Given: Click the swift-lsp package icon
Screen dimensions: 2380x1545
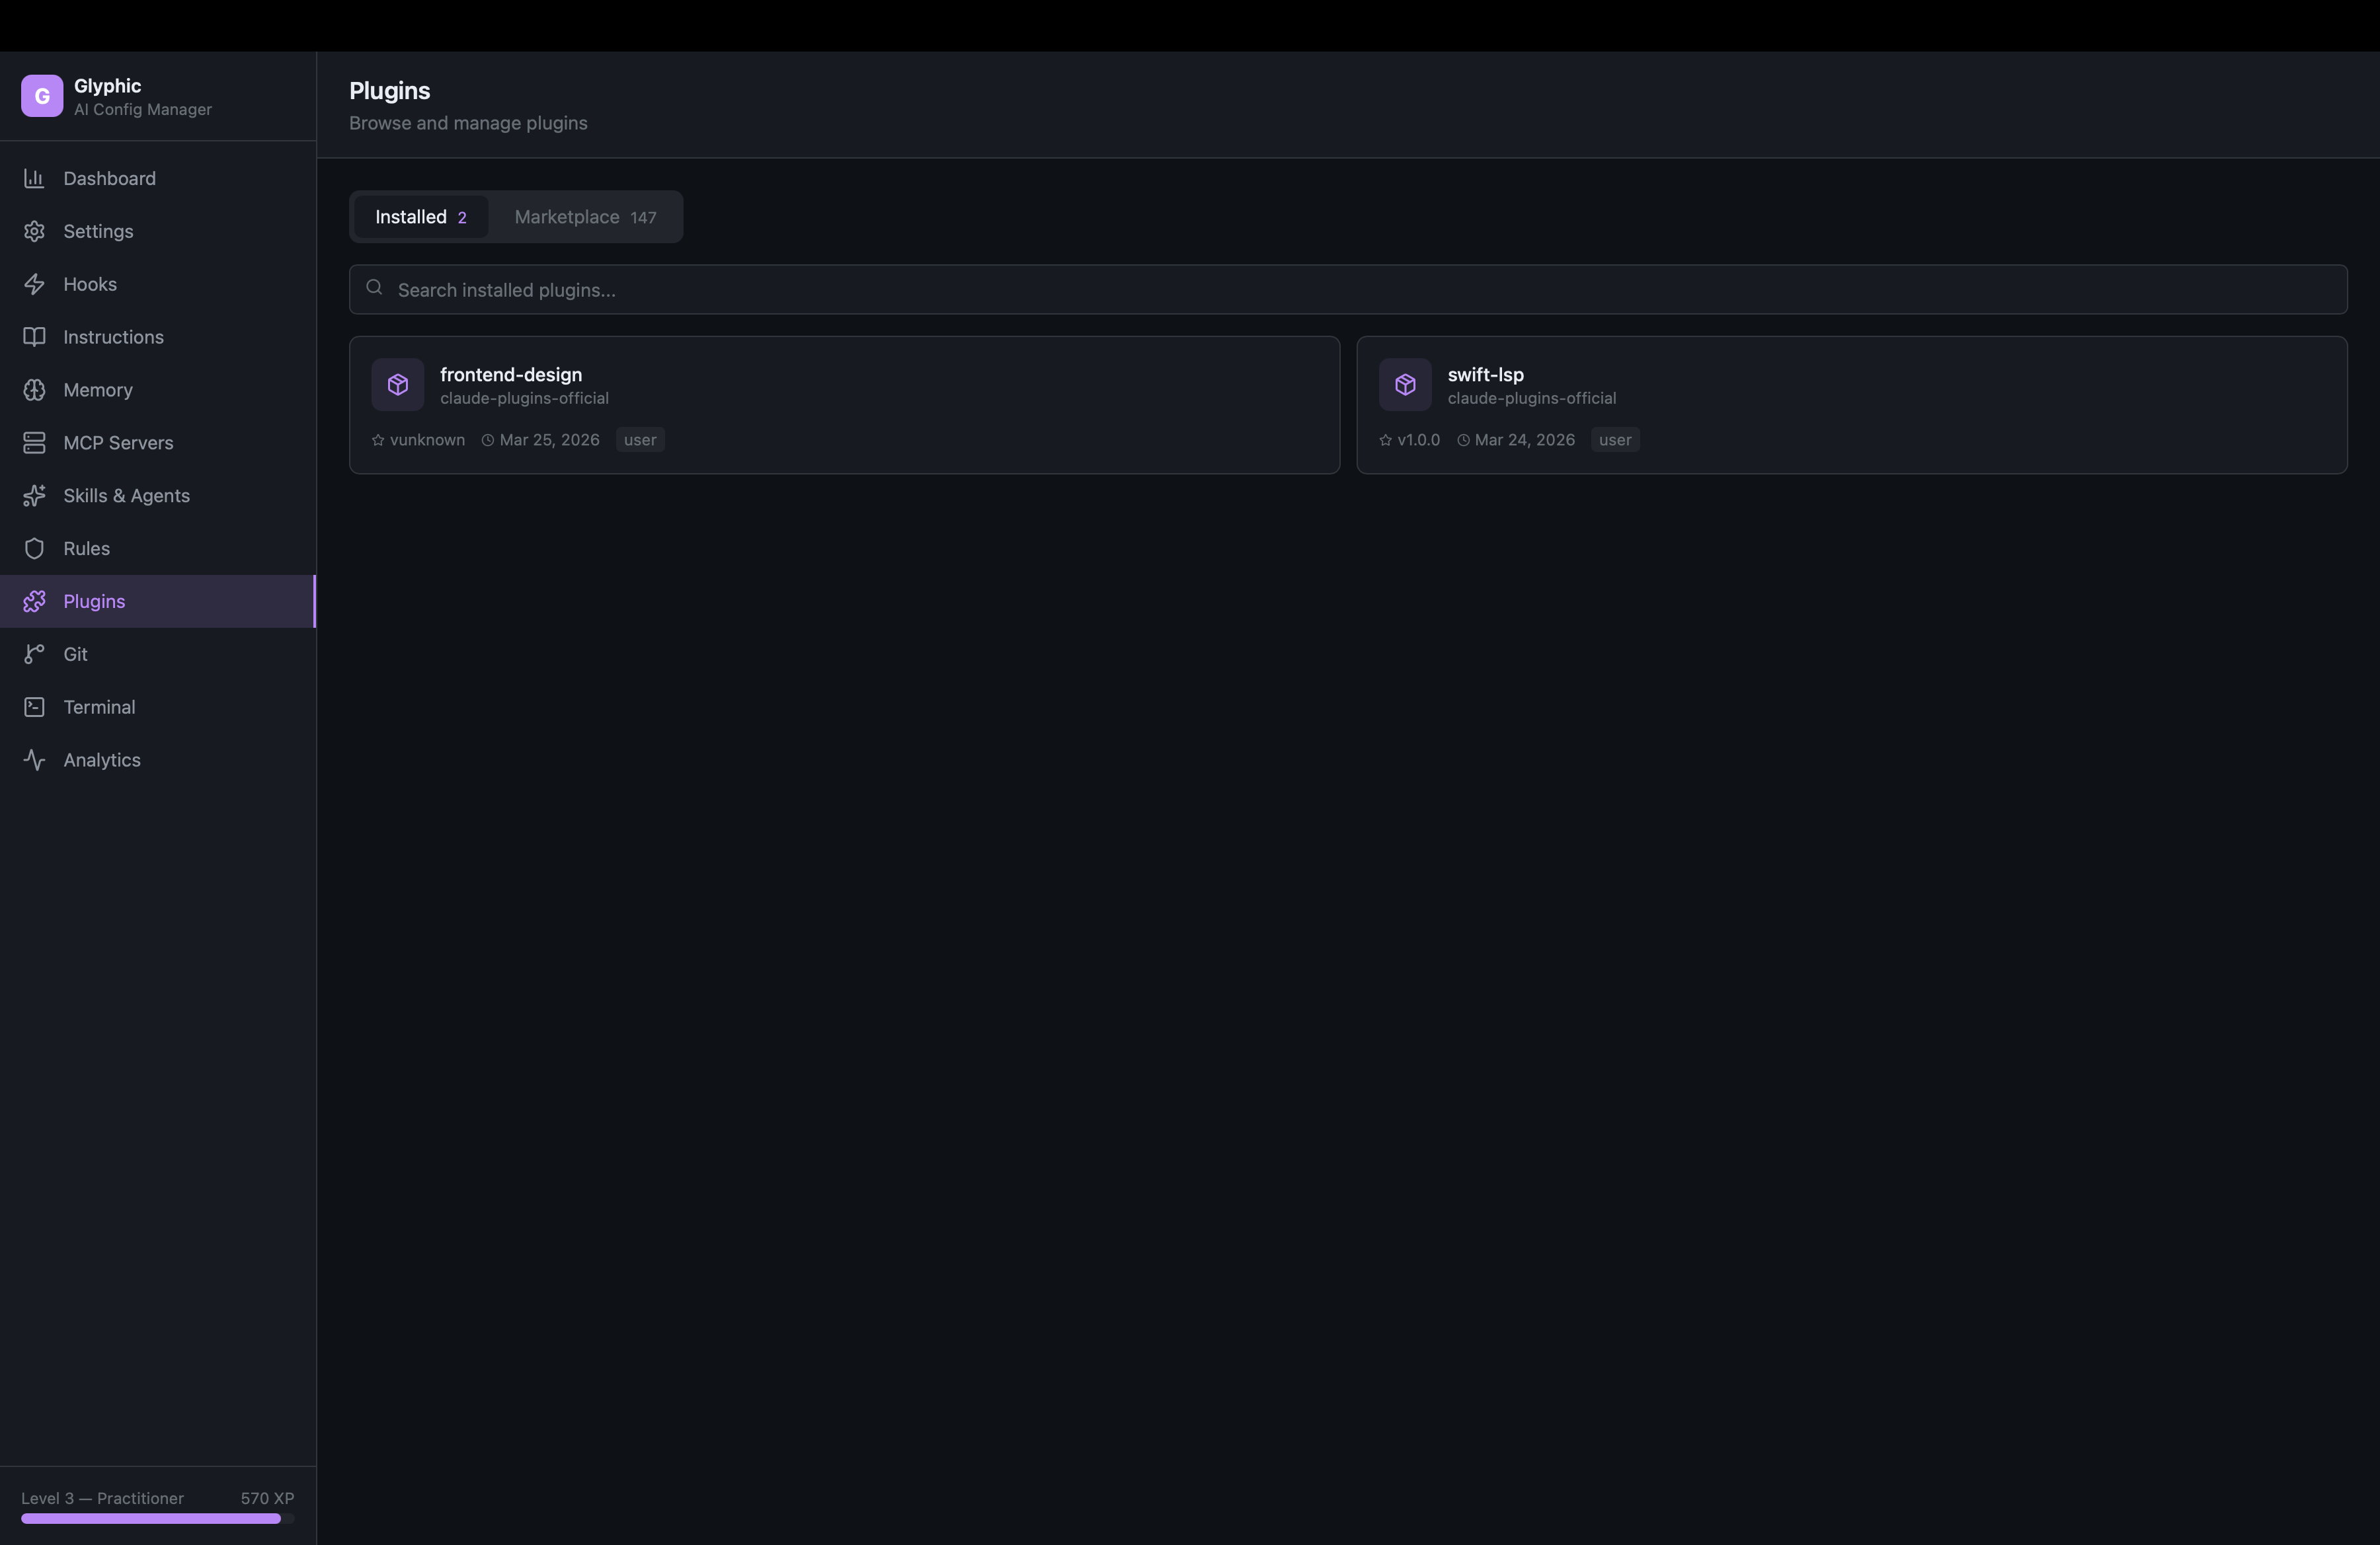Looking at the screenshot, I should pyautogui.click(x=1404, y=385).
